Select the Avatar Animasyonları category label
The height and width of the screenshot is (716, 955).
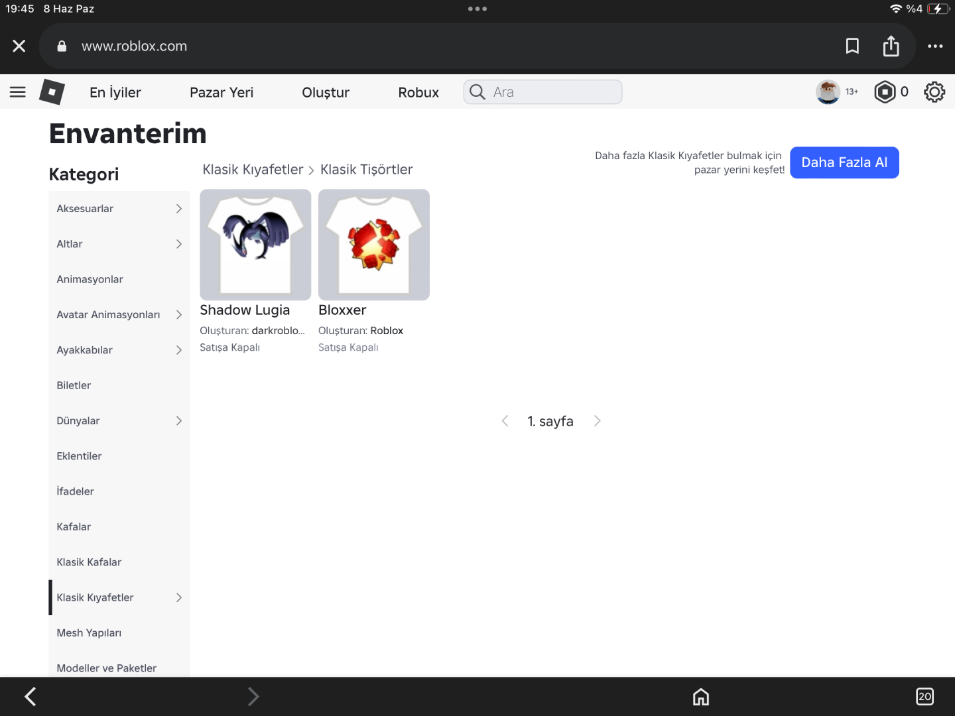click(108, 315)
